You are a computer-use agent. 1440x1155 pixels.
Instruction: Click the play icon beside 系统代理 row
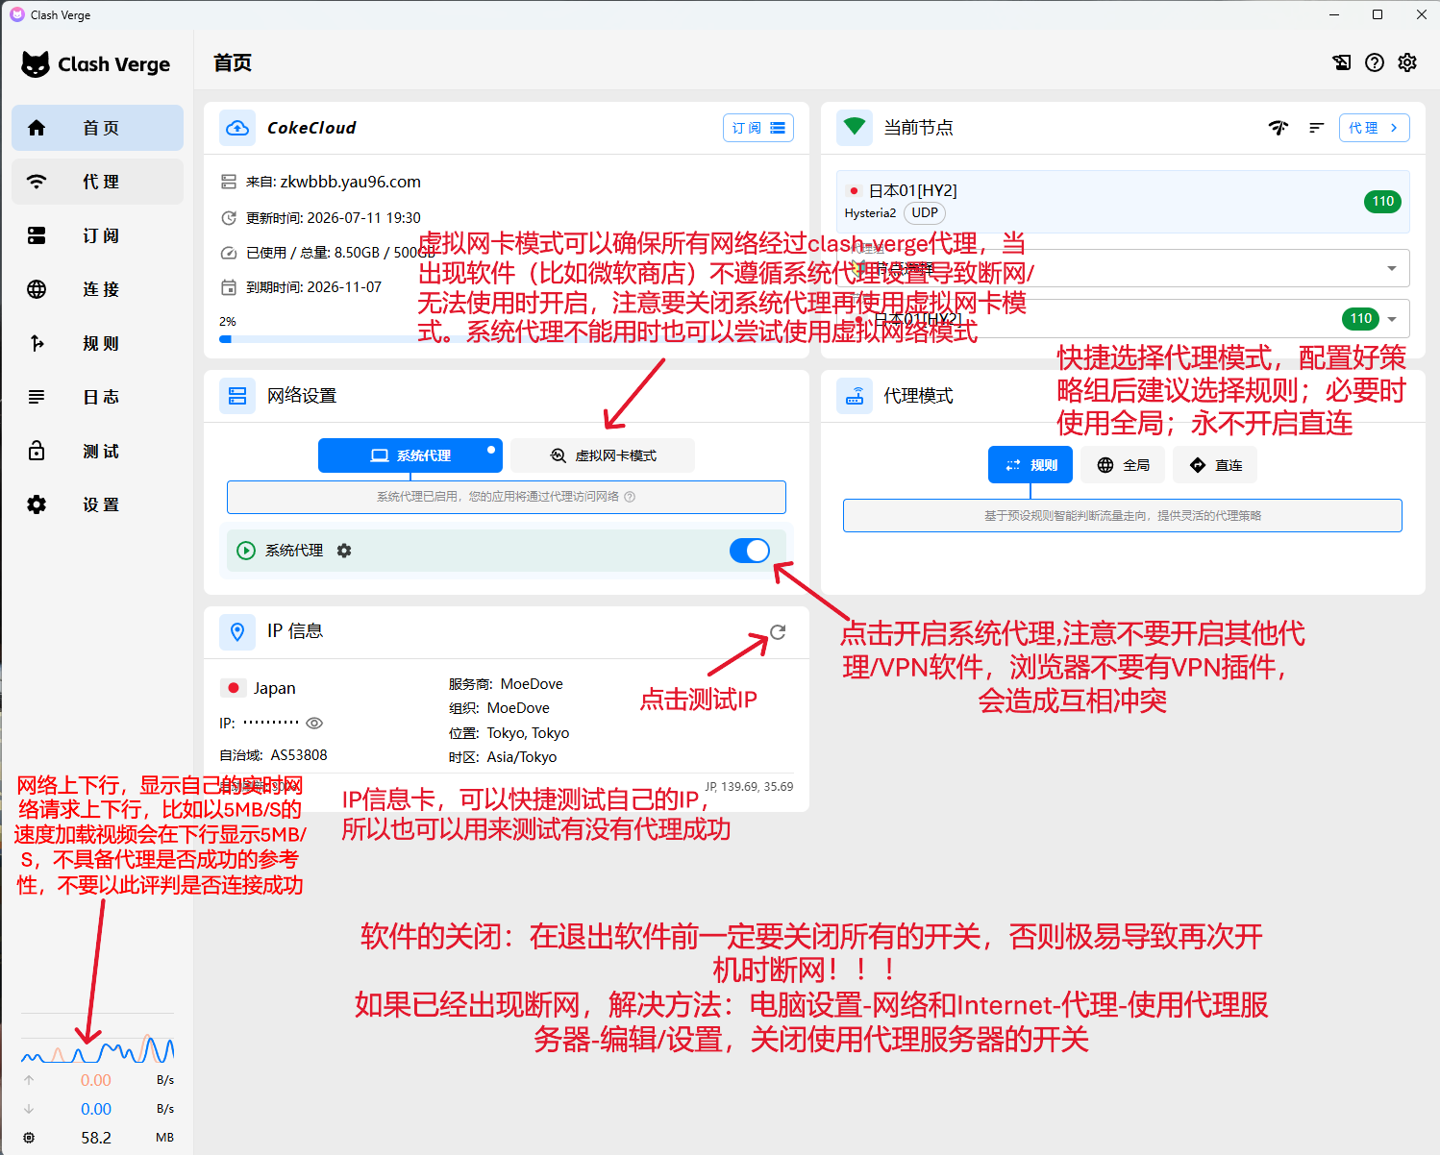pos(246,551)
